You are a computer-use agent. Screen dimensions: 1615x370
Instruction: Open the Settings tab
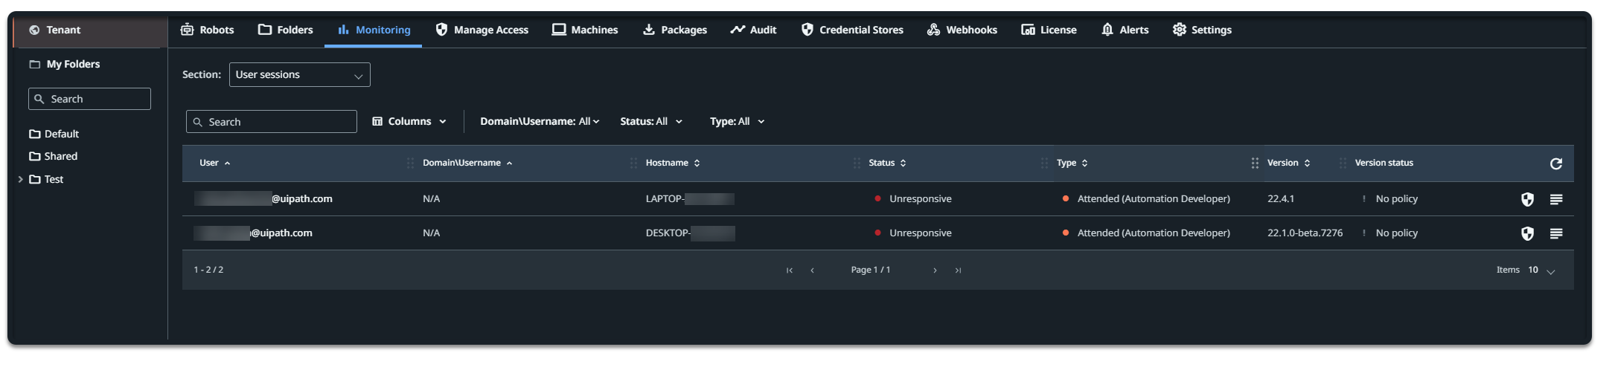point(1202,30)
